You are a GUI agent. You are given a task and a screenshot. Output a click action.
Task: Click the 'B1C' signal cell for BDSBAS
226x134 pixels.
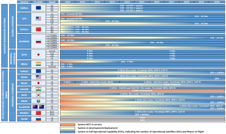coord(52,112)
